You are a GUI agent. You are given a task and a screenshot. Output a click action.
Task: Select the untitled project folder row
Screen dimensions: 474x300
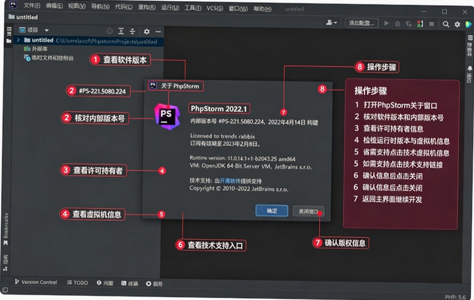(88, 41)
